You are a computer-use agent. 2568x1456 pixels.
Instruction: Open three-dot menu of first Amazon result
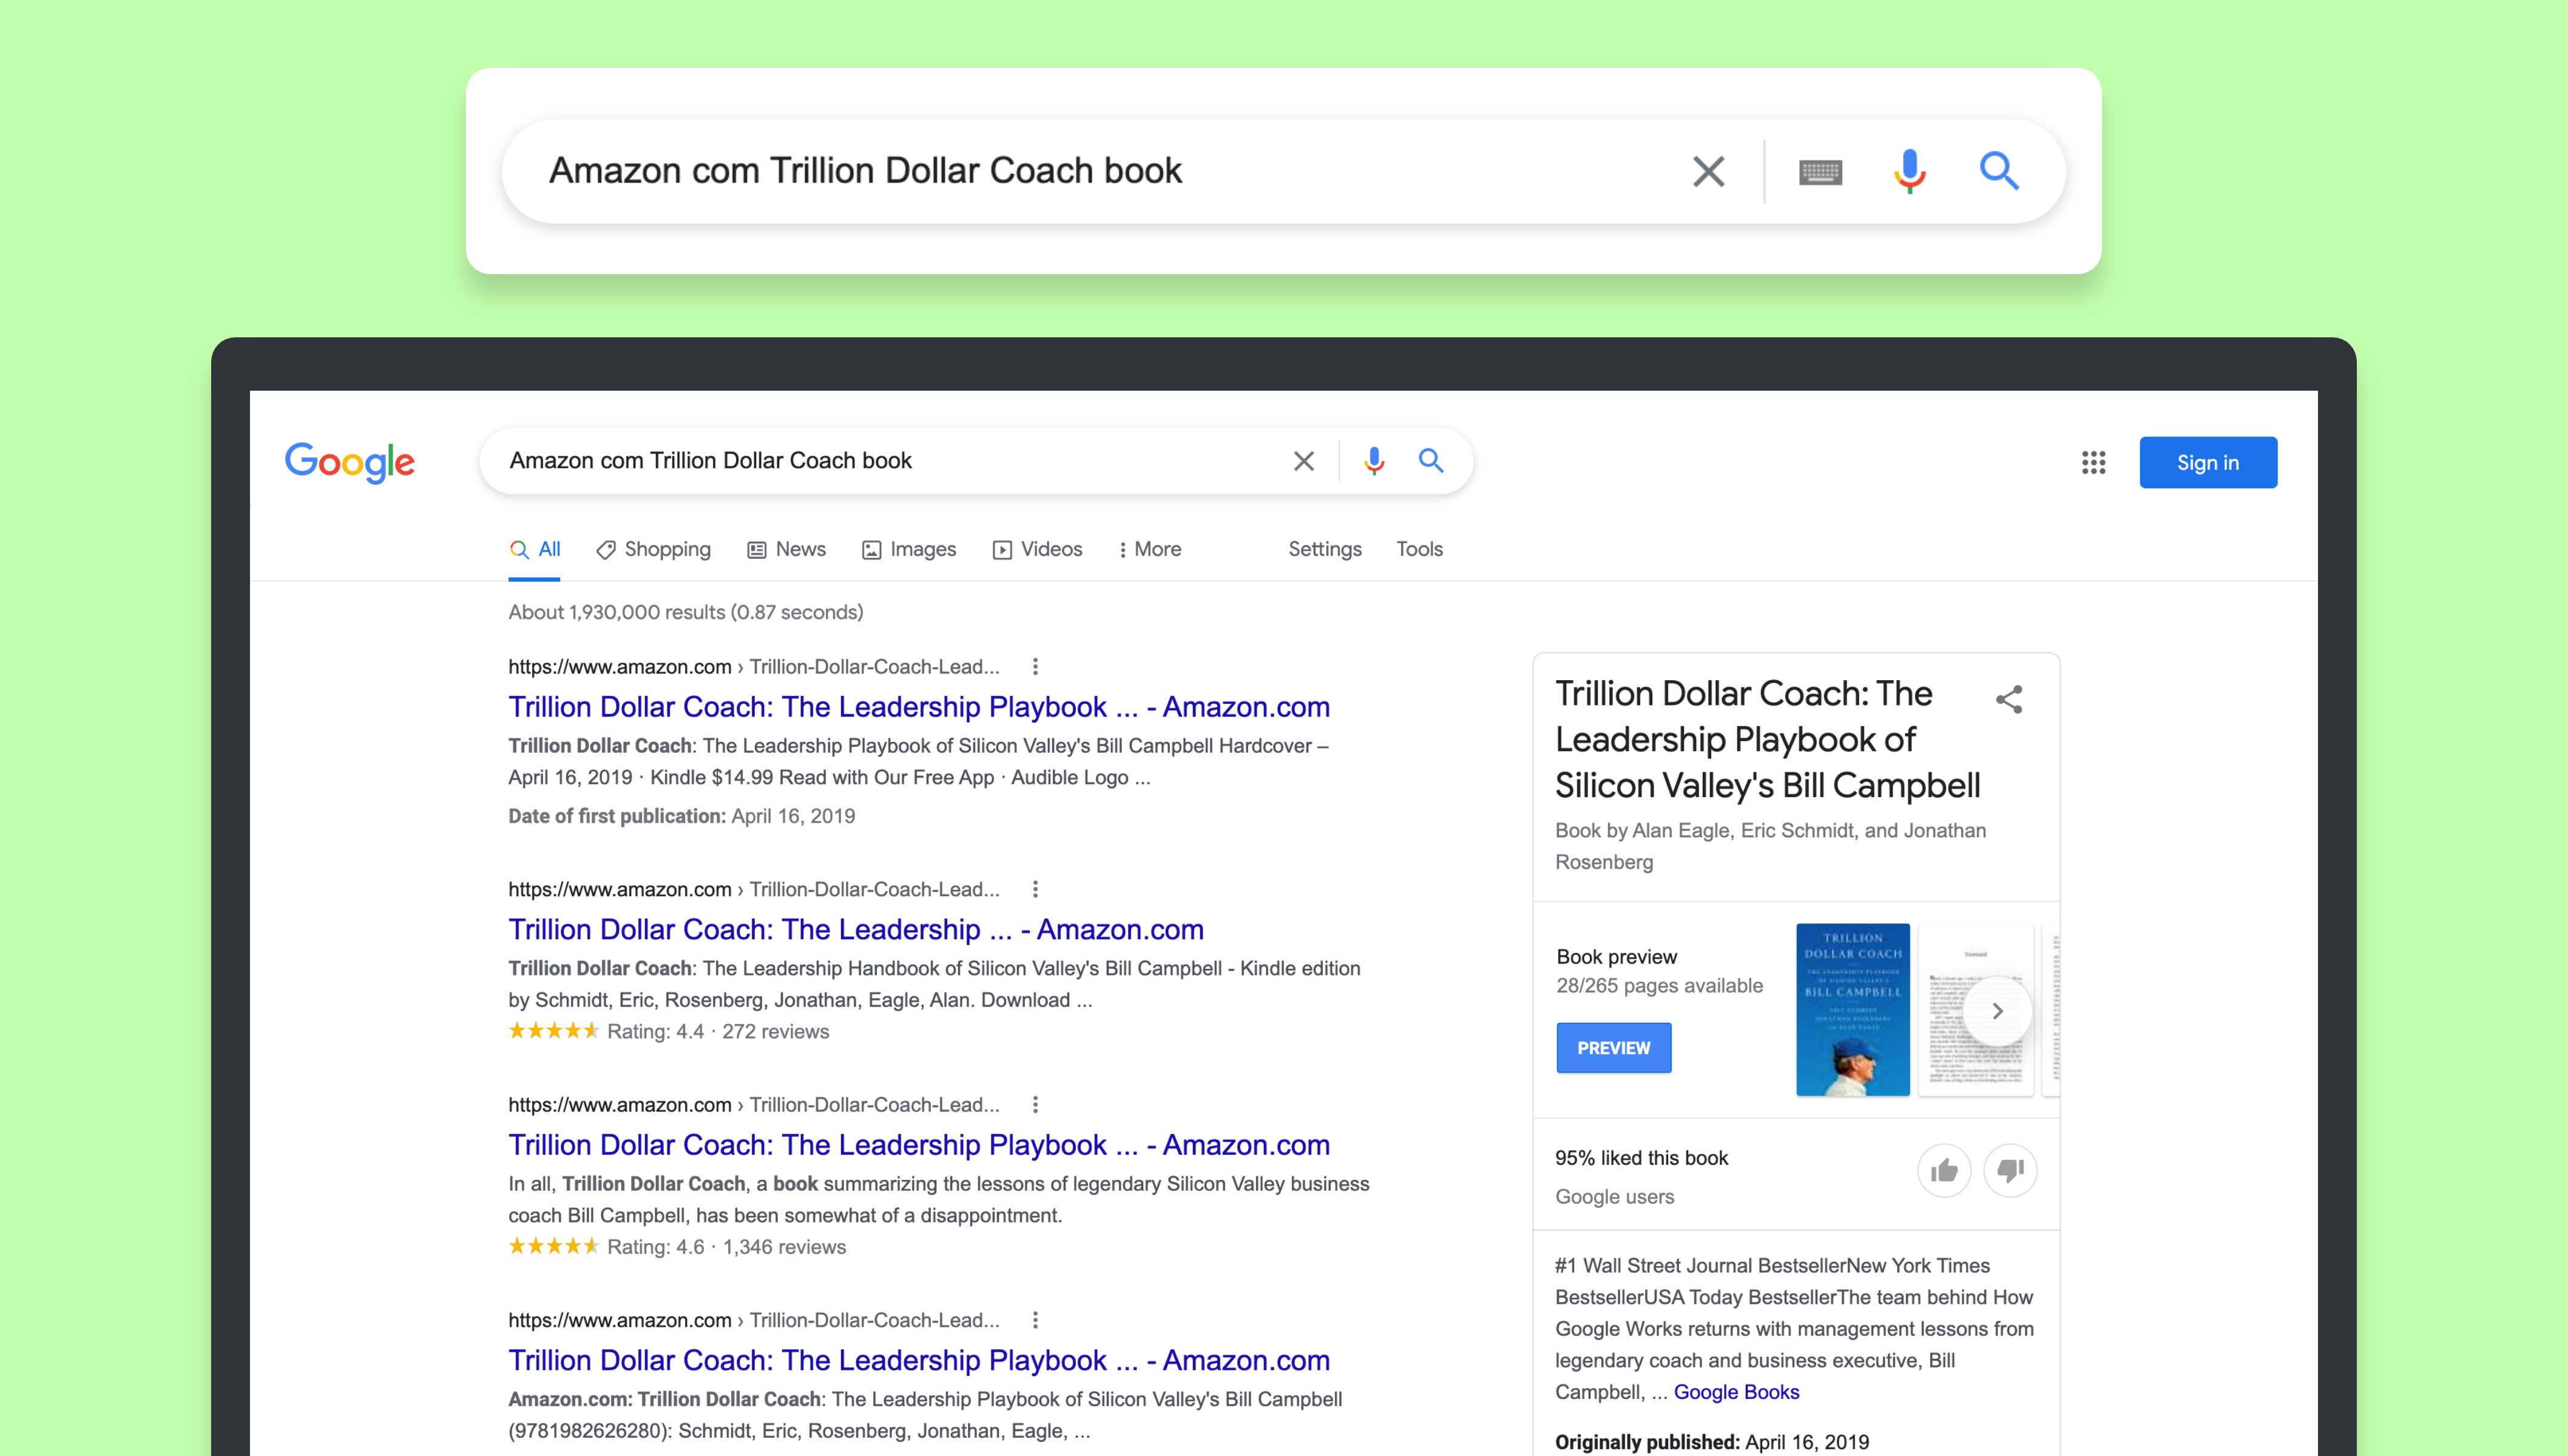point(1035,666)
